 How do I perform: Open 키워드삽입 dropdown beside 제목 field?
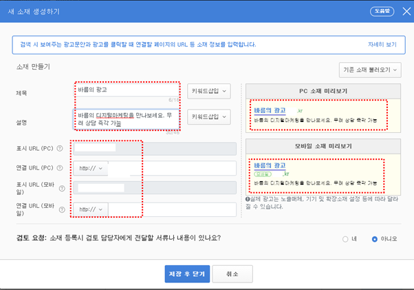(x=209, y=91)
